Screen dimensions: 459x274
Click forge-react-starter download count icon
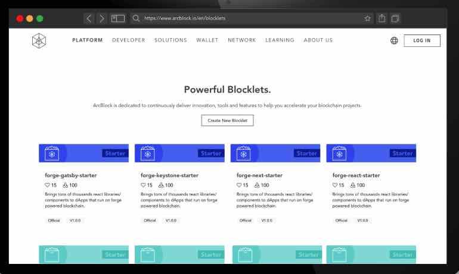tap(353, 185)
